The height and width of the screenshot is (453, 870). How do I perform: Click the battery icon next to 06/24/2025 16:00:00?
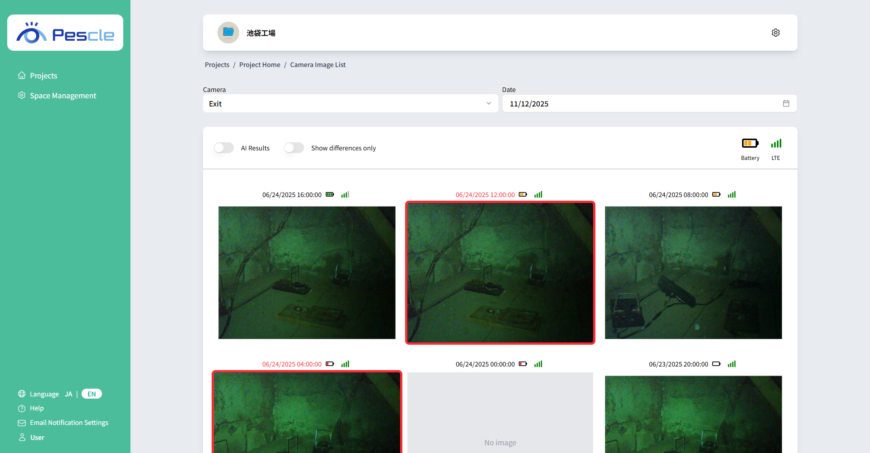point(330,194)
